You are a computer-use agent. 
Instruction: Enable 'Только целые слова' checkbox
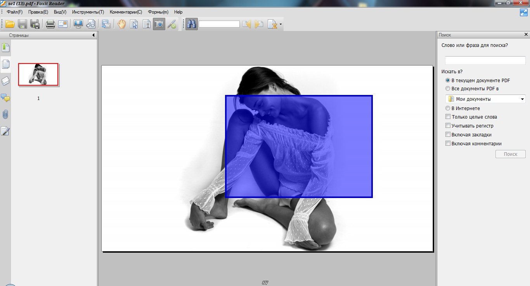pos(448,117)
